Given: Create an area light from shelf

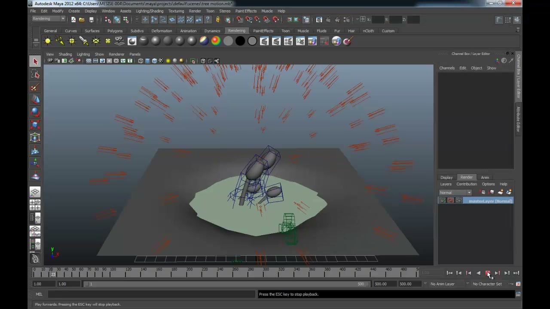Looking at the screenshot, I should tap(96, 41).
